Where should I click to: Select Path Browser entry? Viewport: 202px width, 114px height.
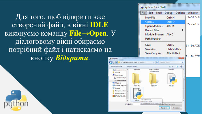[x=163, y=38]
